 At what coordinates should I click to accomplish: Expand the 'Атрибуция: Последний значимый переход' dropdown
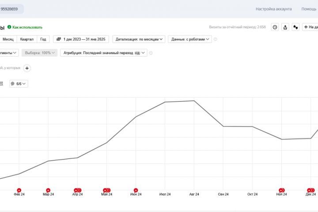click(x=104, y=53)
